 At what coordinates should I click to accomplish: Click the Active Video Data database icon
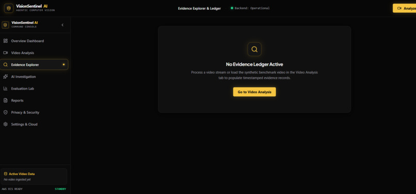[6, 174]
